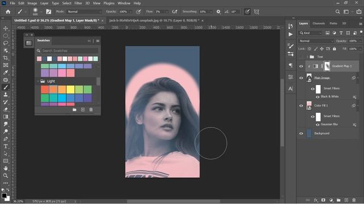The width and height of the screenshot is (364, 204).
Task: Hide the Gradient Map 1 layer
Action: [x=301, y=66]
